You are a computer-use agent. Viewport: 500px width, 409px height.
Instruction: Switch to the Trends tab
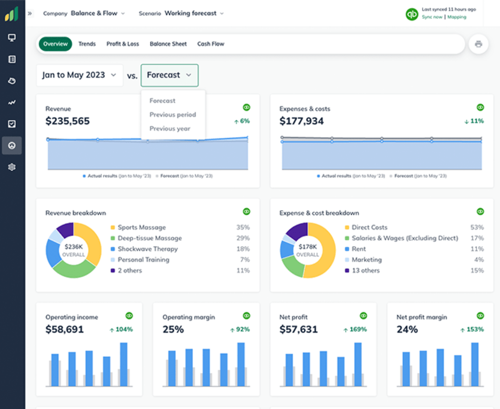(x=87, y=43)
